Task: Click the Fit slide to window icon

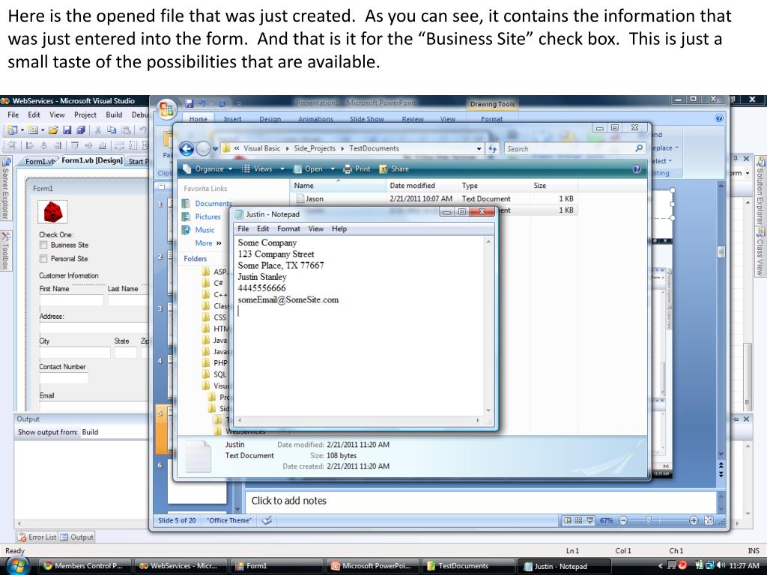Action: (x=709, y=521)
